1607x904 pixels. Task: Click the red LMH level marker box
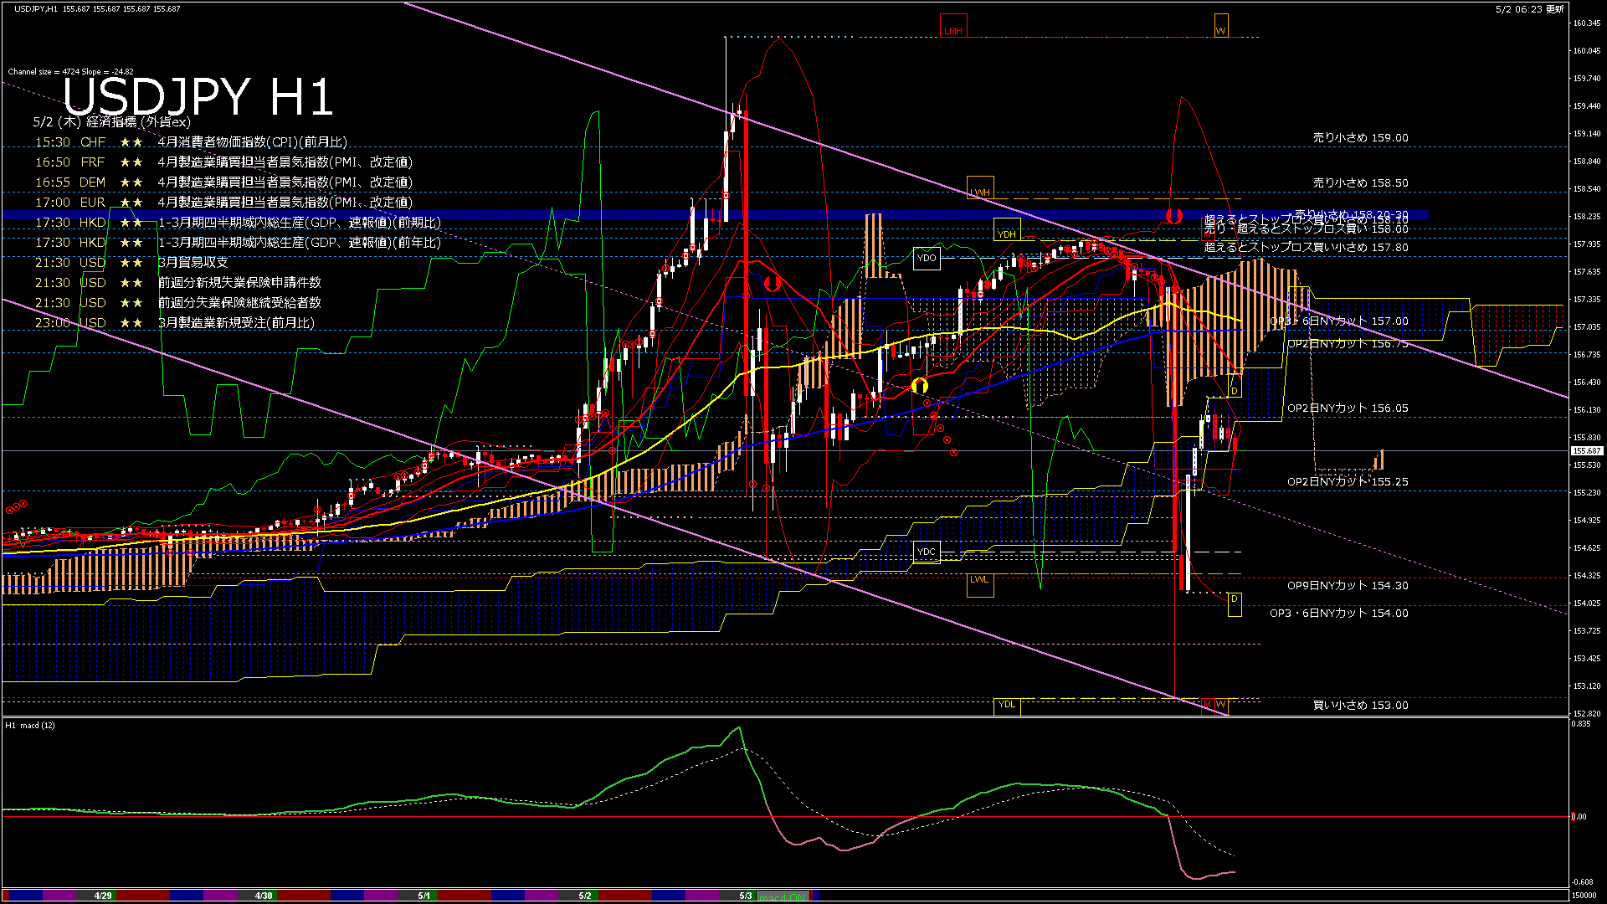pyautogui.click(x=953, y=26)
